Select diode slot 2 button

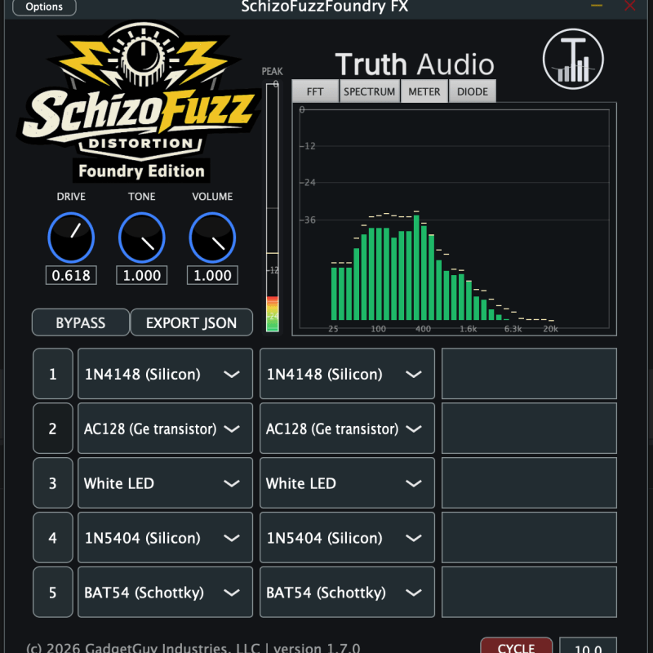[x=53, y=429]
